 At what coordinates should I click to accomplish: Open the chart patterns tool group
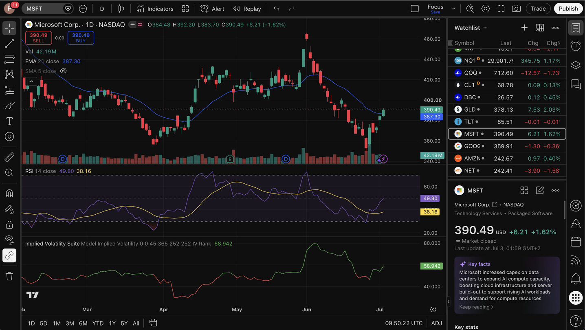coord(9,75)
